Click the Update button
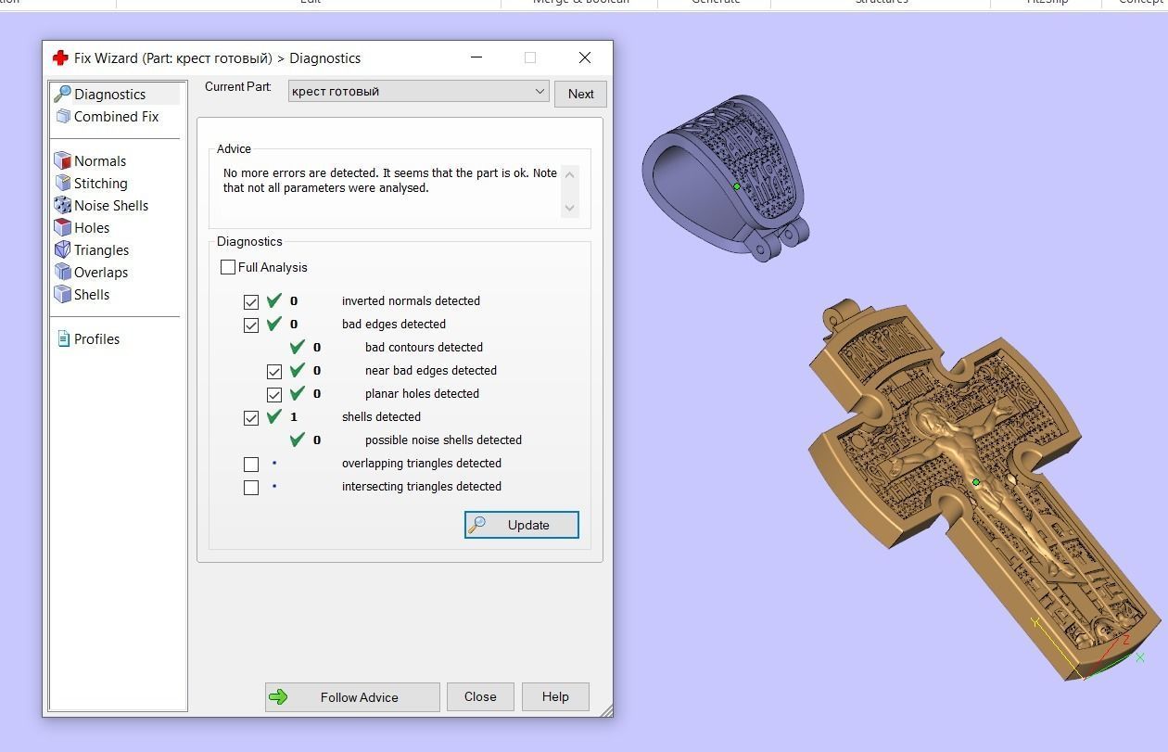Viewport: 1168px width, 752px height. 522,525
